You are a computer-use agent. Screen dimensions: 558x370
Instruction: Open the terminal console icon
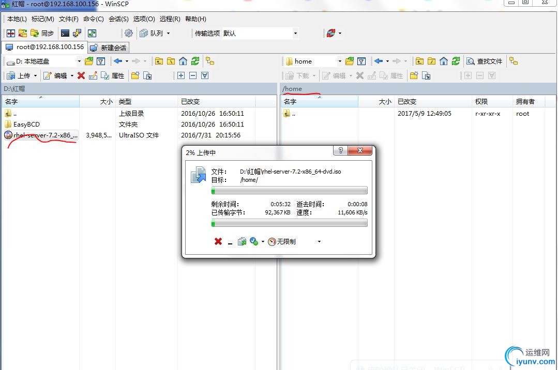tap(65, 34)
